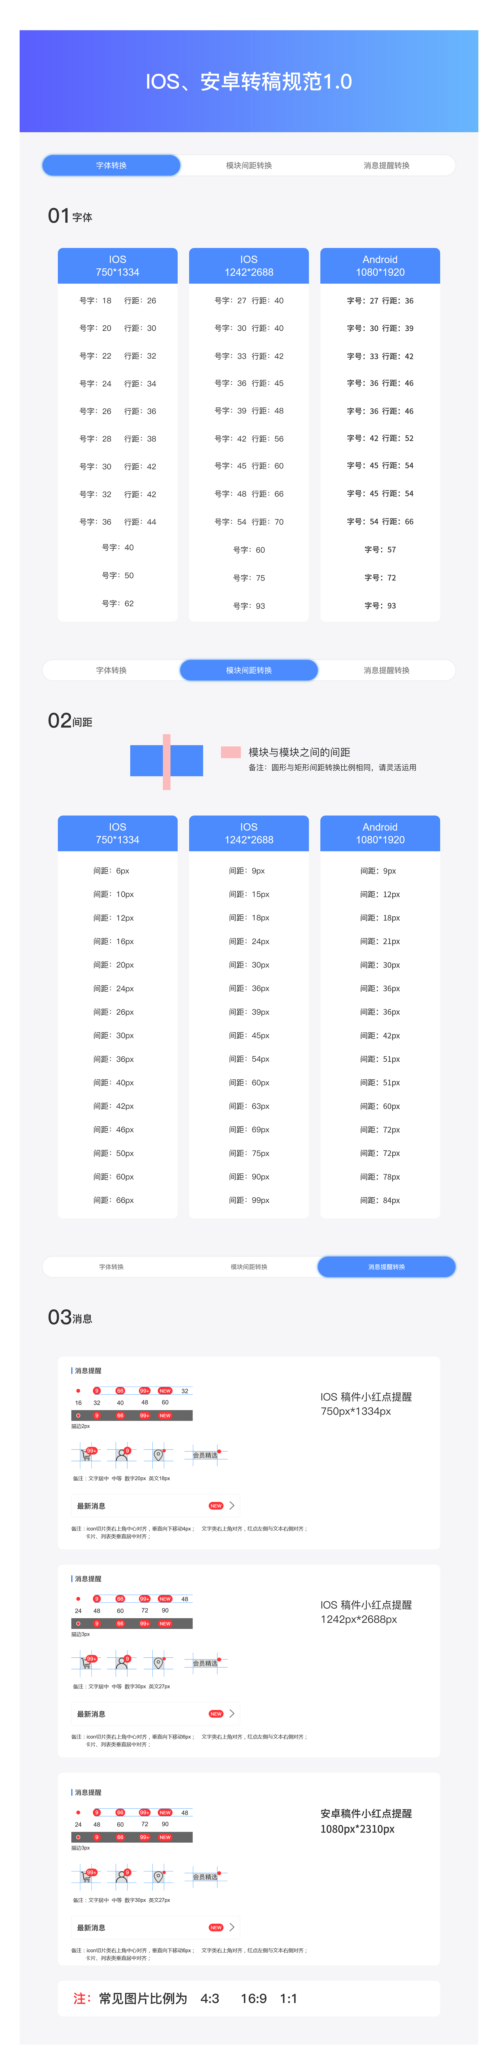498x2069 pixels.
Task: Click the pink legend swatch beside 模块与模块之间的间距
Action: pos(231,752)
